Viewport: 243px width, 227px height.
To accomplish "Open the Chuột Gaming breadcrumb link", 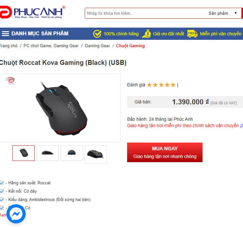I will (130, 46).
